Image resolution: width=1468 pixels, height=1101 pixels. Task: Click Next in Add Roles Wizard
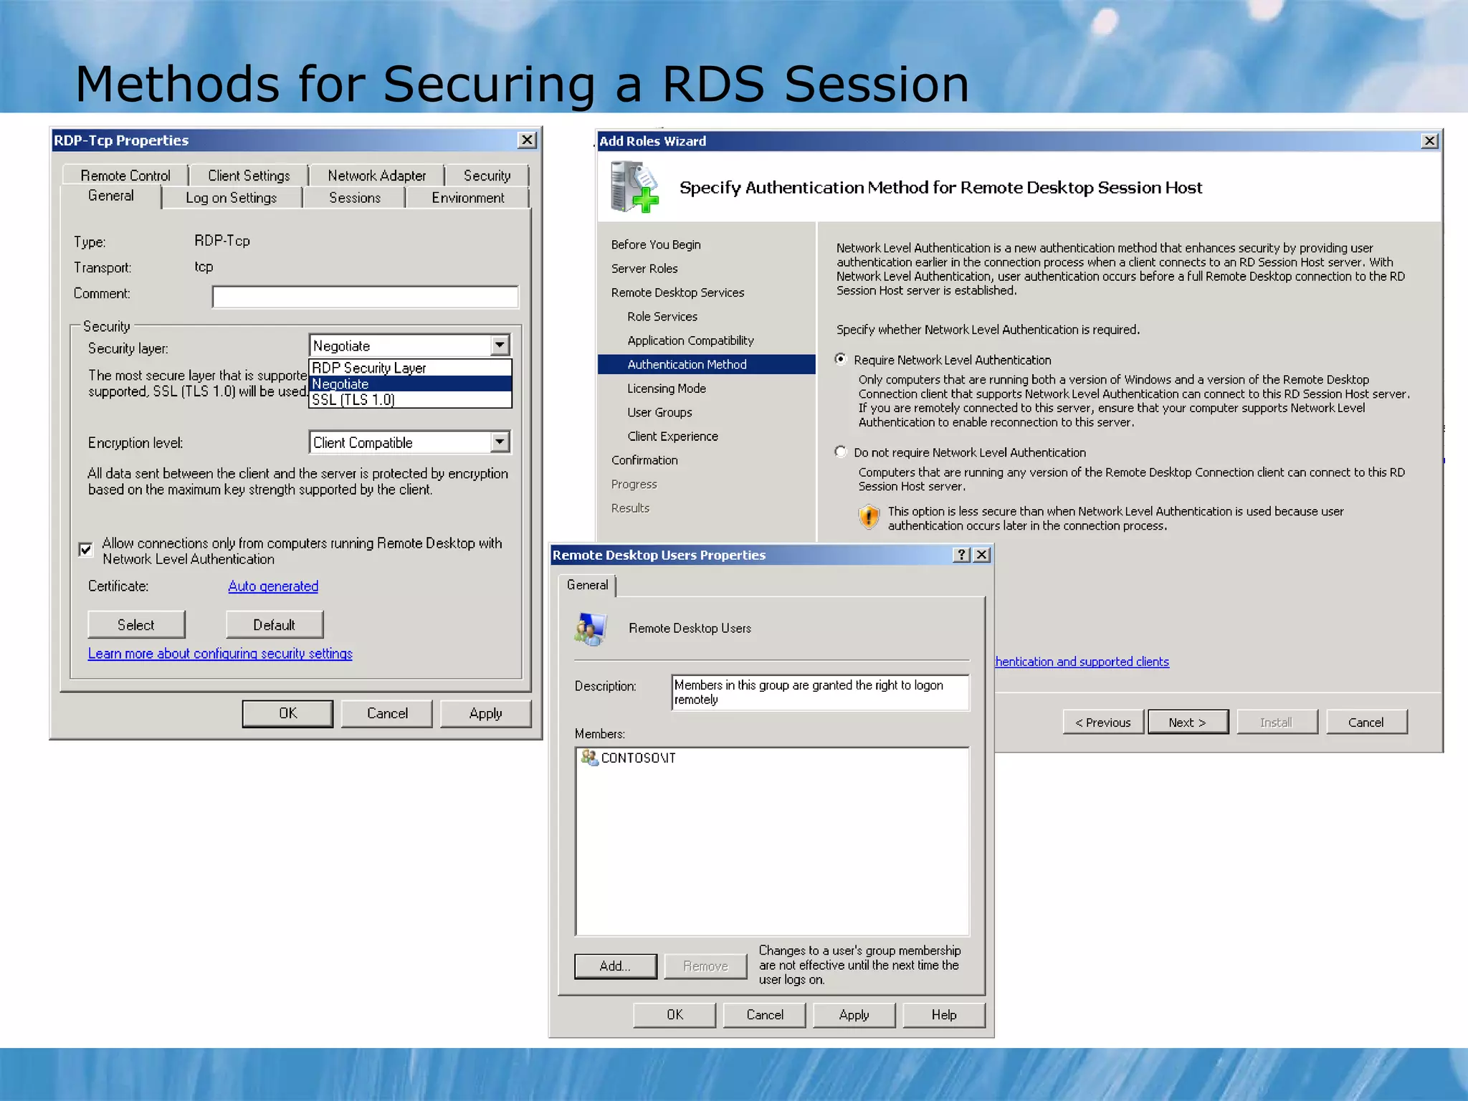coord(1188,723)
